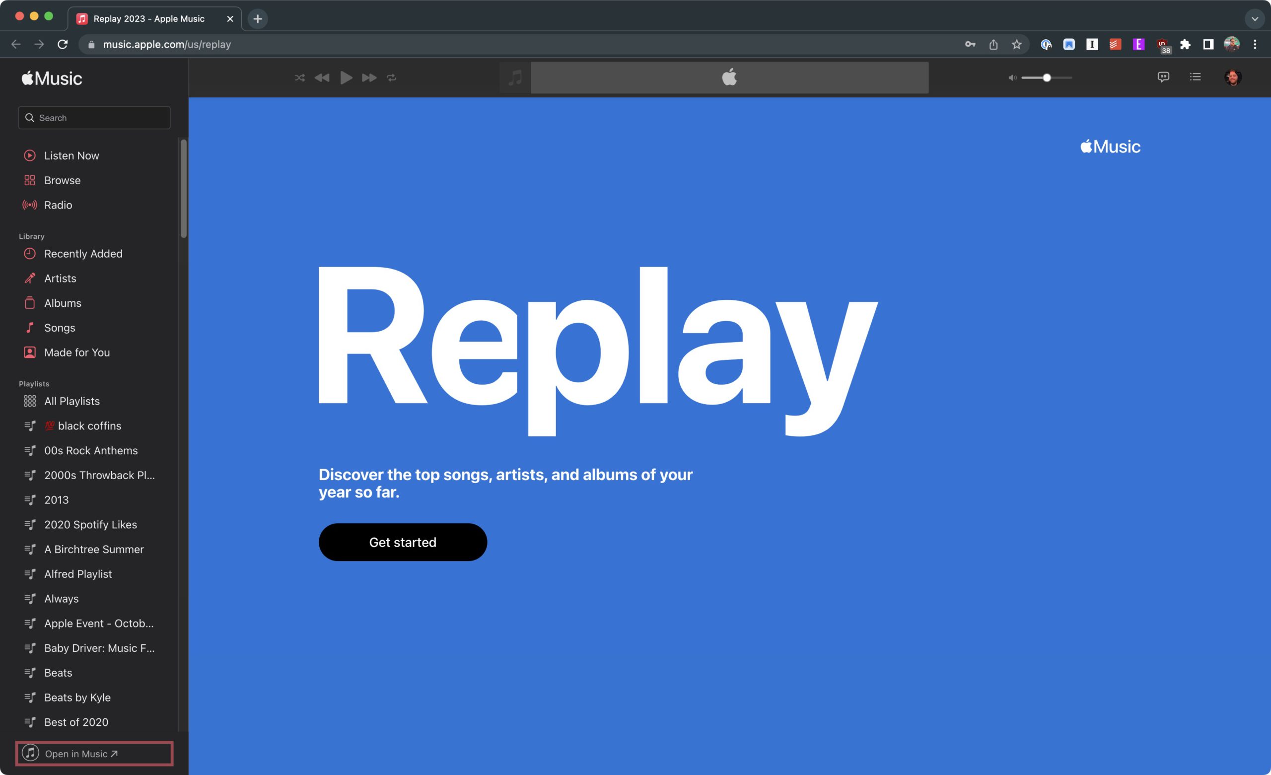Open the Extensions puzzle piece icon
The image size is (1271, 775).
1186,44
